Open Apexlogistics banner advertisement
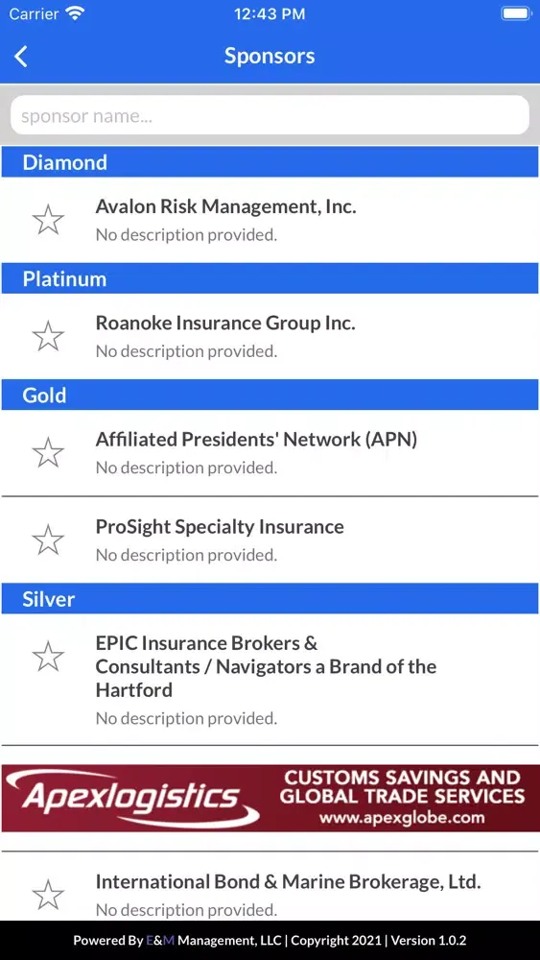Screen dimensions: 540x960 (x=270, y=798)
